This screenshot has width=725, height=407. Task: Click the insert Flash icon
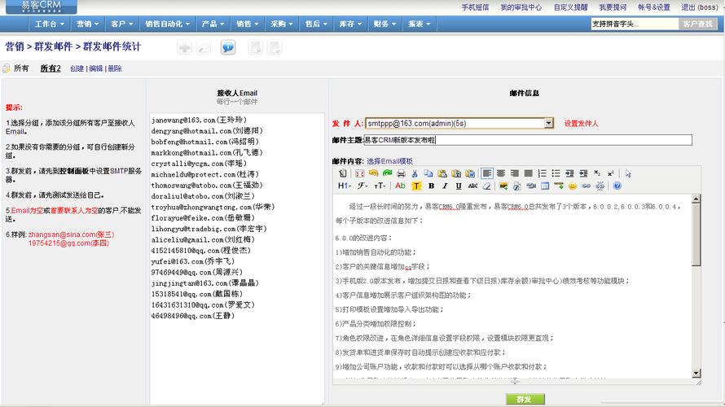point(517,186)
